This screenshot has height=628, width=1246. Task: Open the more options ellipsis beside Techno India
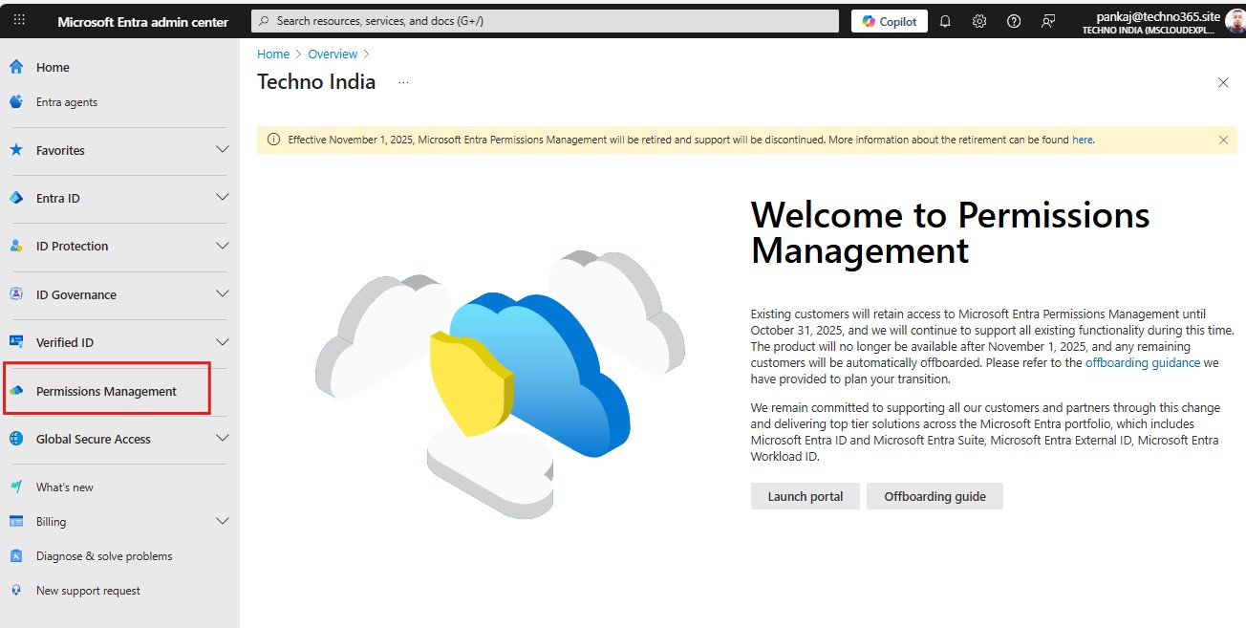click(x=403, y=82)
